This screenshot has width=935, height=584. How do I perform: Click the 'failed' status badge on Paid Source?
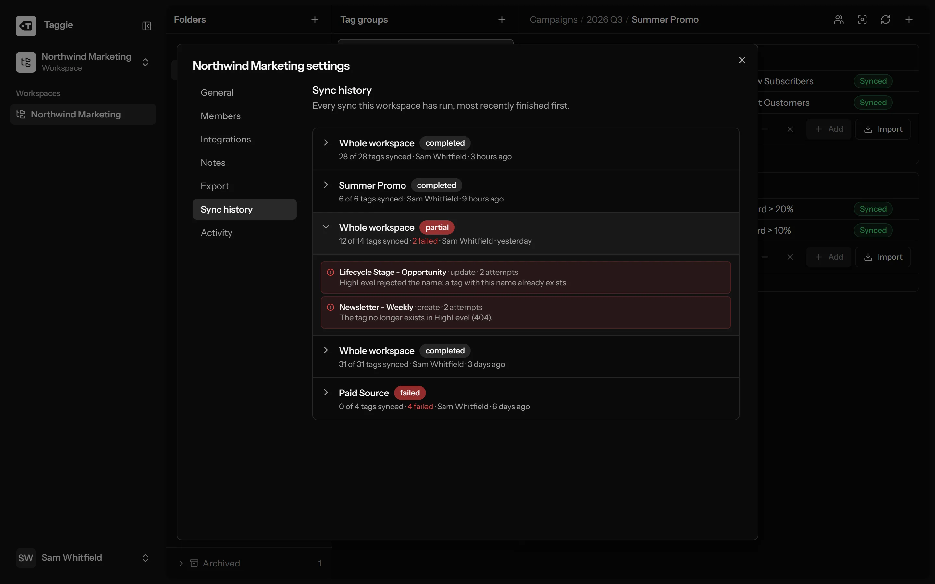coord(409,393)
